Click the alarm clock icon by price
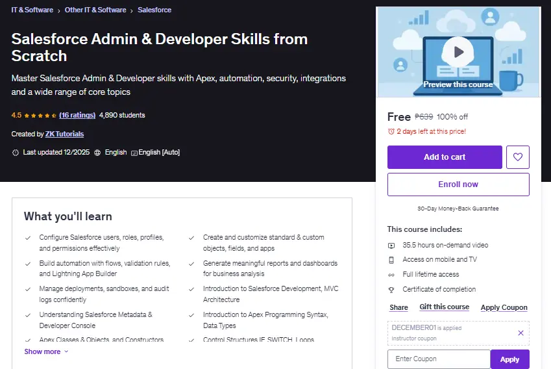The width and height of the screenshot is (551, 369). click(x=391, y=132)
